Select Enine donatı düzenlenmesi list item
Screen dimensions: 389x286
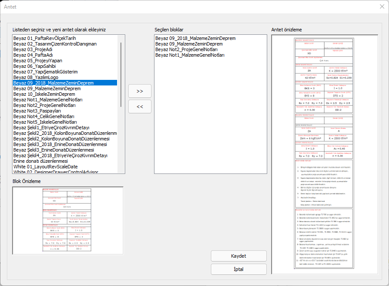click(41, 161)
